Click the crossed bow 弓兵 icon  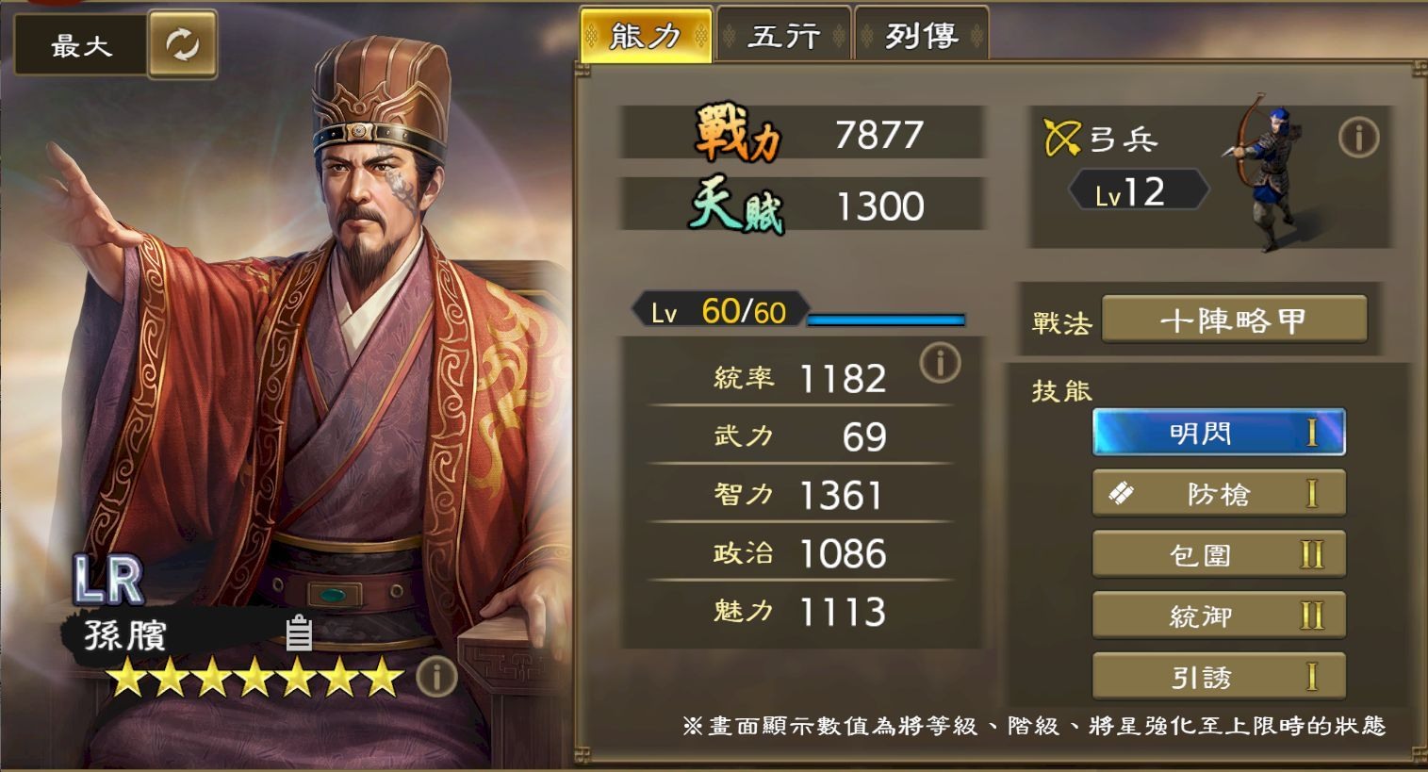tap(1062, 138)
